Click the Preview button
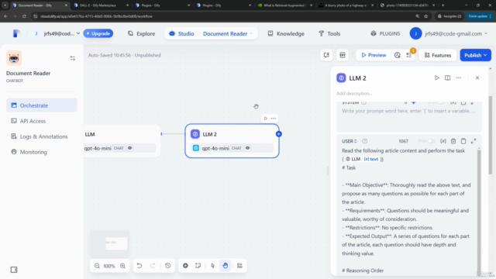The width and height of the screenshot is (496, 279). (x=374, y=55)
